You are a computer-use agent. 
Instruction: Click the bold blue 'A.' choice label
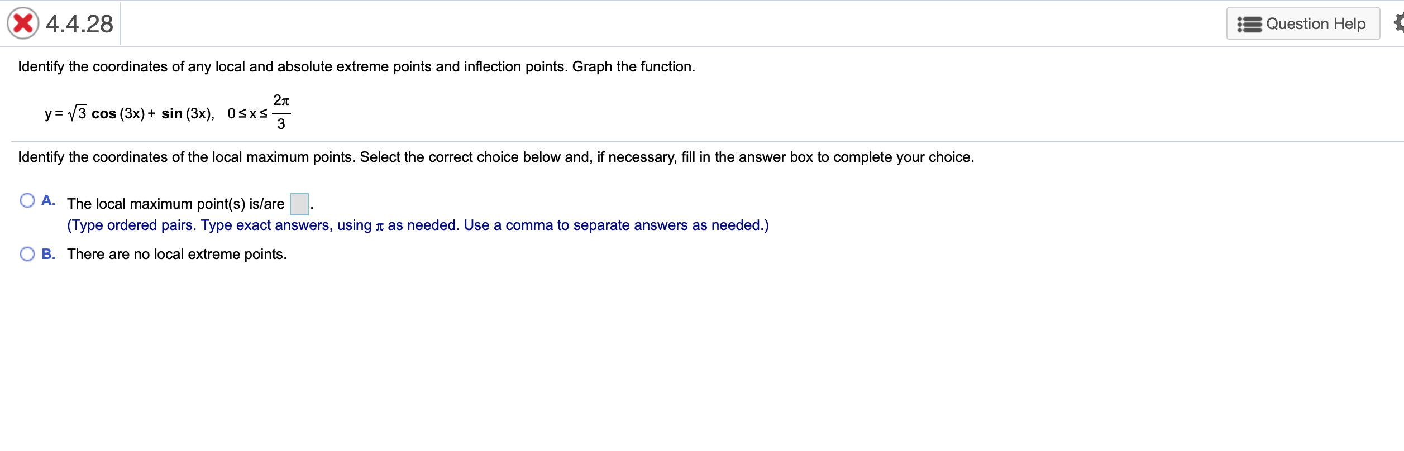(x=49, y=201)
